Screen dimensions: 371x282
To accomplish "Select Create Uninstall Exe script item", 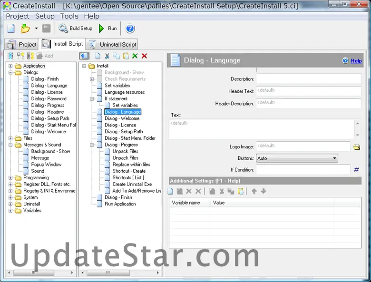I will click(132, 184).
